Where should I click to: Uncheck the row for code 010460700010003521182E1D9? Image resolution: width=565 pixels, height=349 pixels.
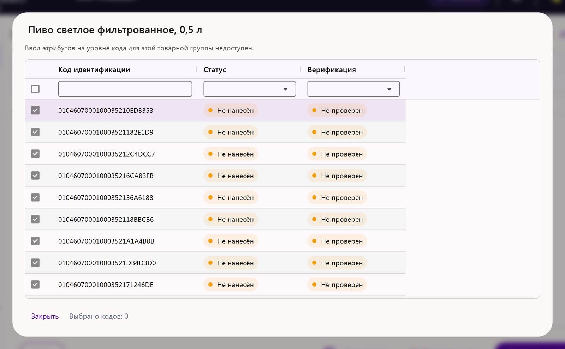(x=35, y=132)
